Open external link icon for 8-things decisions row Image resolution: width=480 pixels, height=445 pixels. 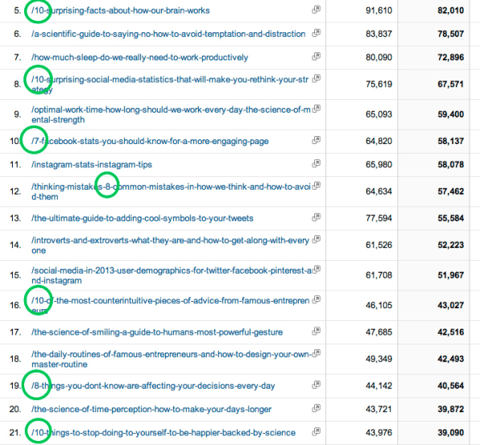click(317, 385)
